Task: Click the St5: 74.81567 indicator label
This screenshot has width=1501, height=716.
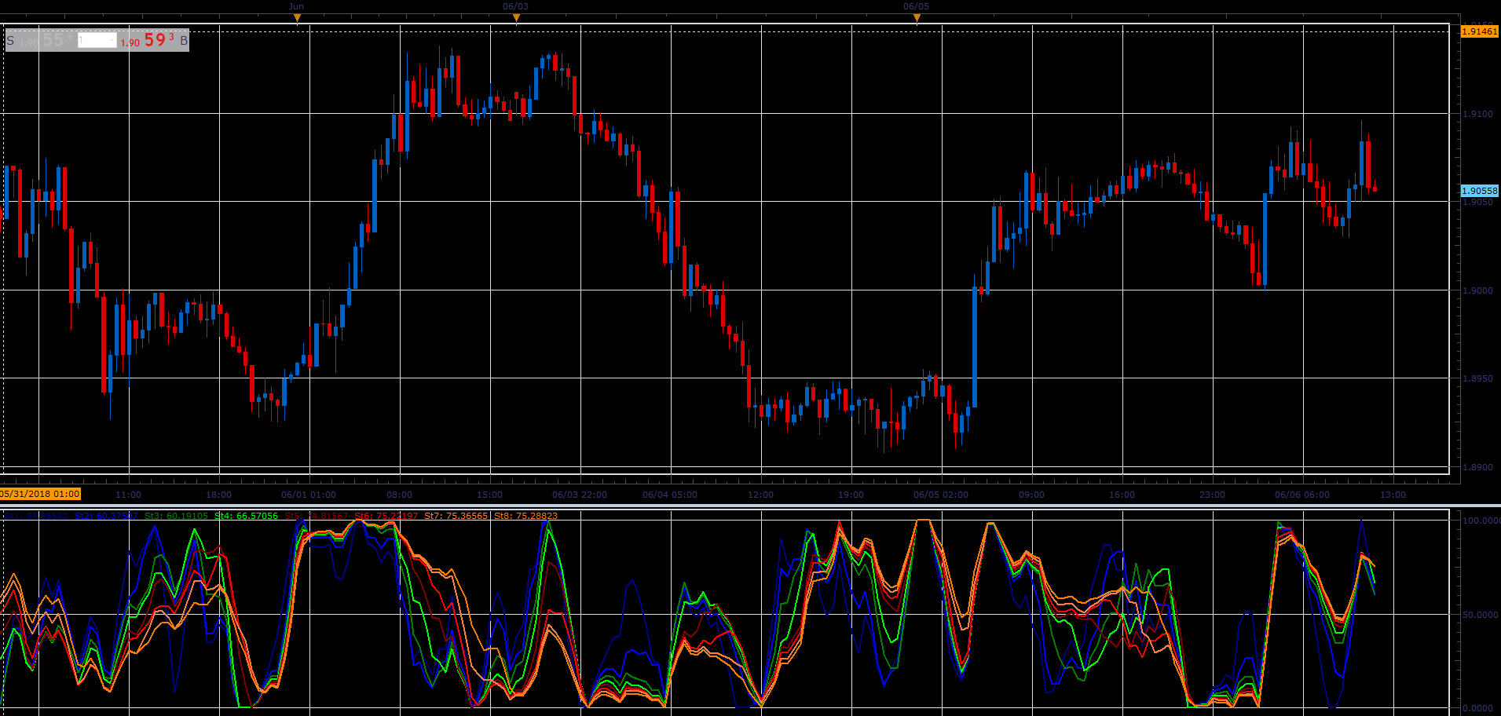Action: click(316, 516)
